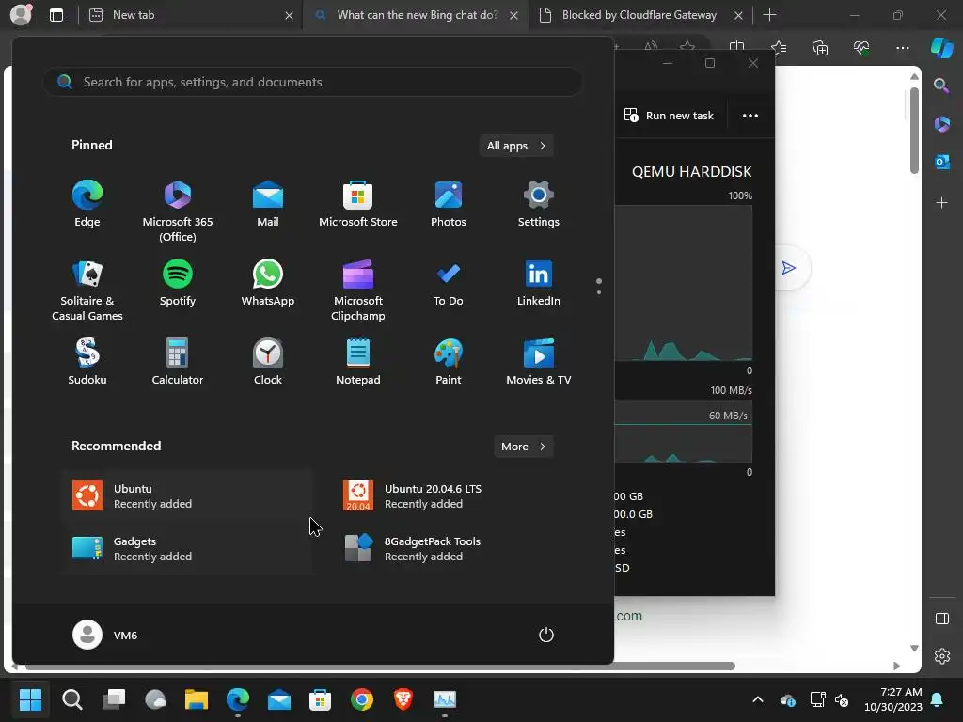
Task: Toggle Edge split screen icon
Action: 736,48
